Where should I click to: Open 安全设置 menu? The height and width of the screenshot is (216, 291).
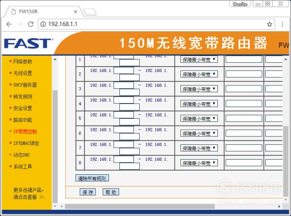tap(22, 108)
